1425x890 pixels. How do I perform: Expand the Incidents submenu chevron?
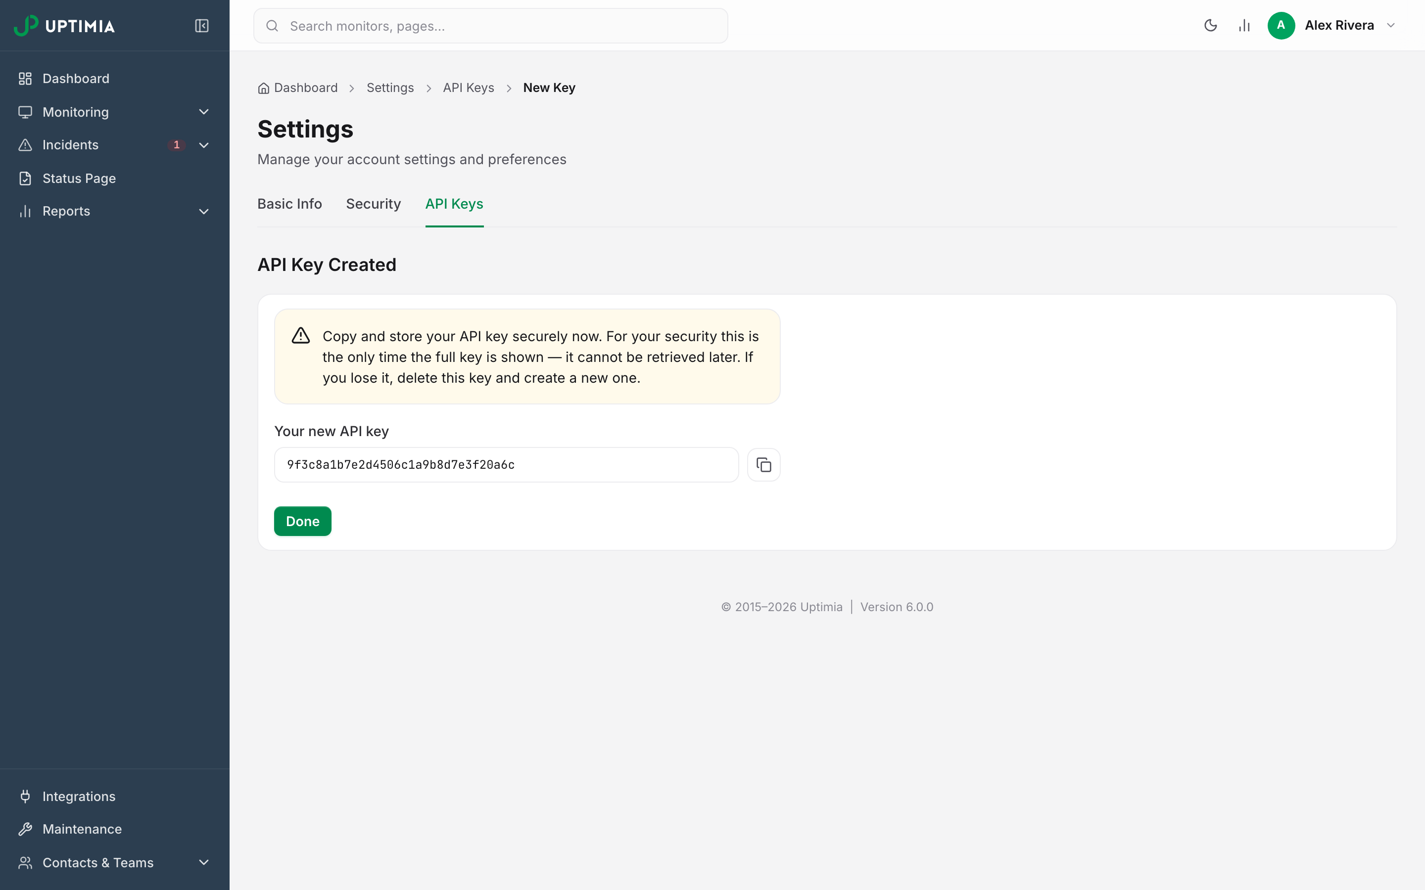[x=204, y=145]
